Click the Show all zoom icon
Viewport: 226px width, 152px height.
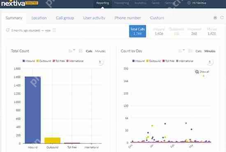[197, 72]
